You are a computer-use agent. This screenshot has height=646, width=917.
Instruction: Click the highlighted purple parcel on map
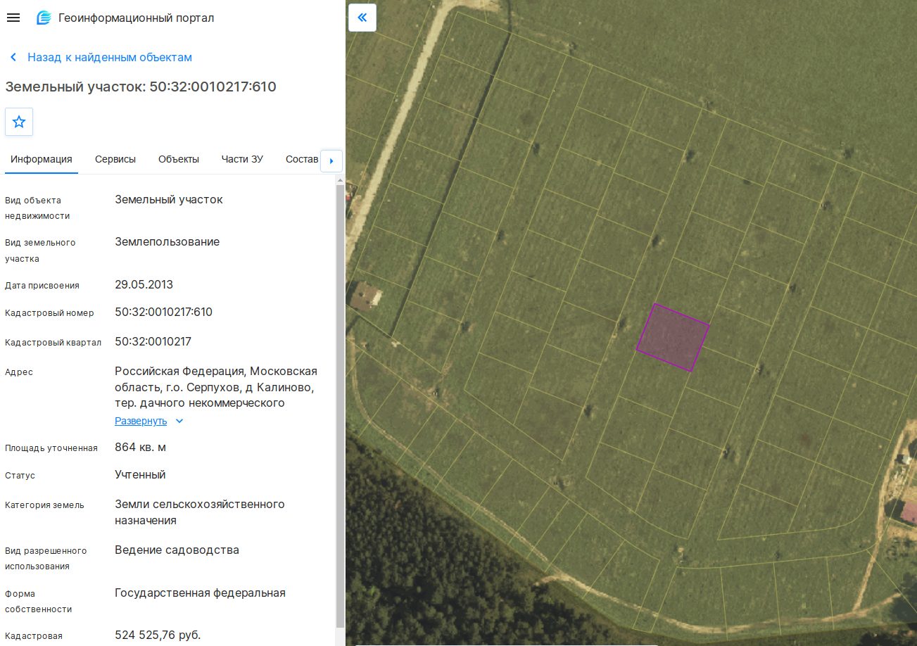[x=673, y=337]
